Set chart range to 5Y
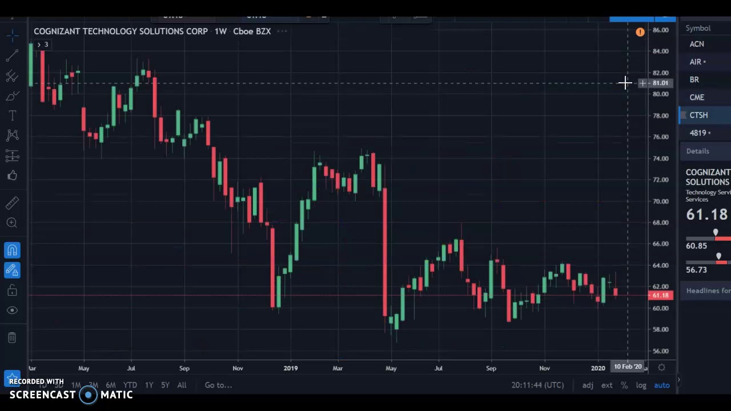The image size is (731, 411). tap(165, 385)
